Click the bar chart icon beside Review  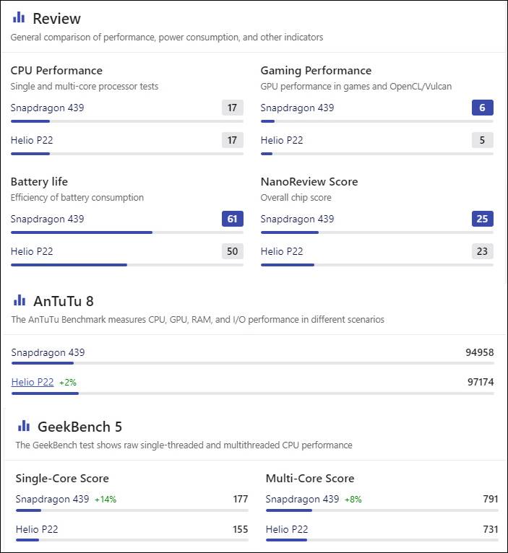tap(19, 17)
